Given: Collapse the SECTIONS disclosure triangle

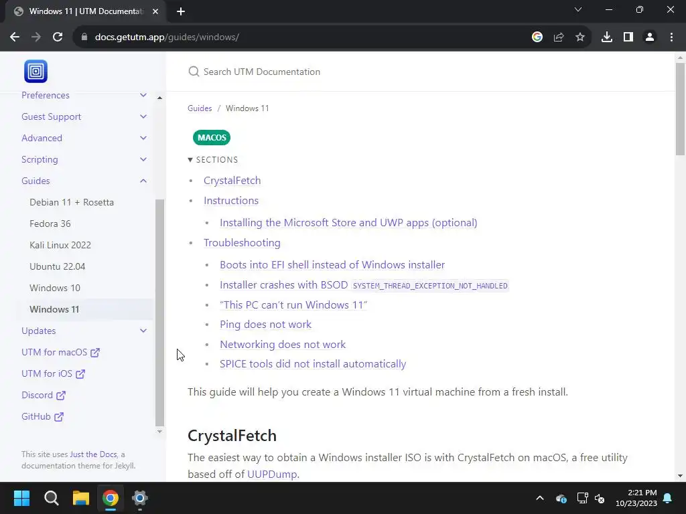Looking at the screenshot, I should (190, 160).
